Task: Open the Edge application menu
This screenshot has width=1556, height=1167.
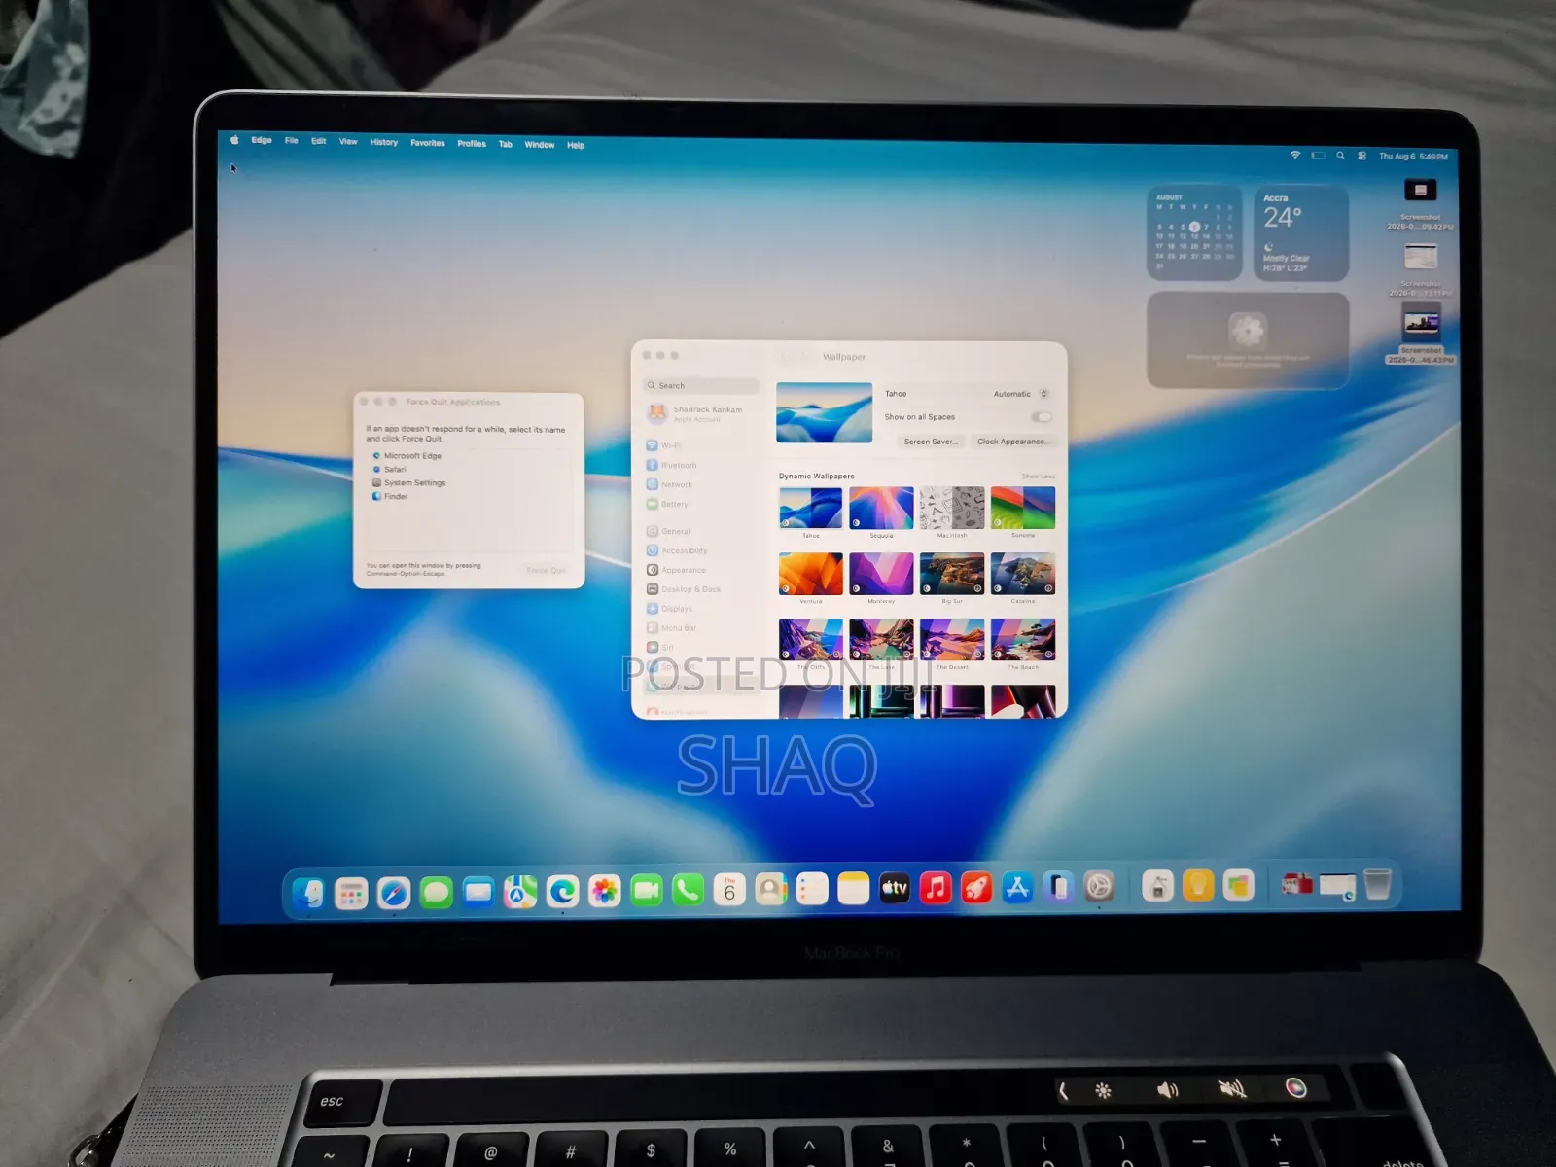Action: coord(262,140)
